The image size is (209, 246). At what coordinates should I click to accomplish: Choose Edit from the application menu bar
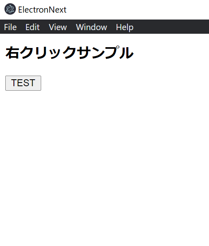click(x=33, y=27)
